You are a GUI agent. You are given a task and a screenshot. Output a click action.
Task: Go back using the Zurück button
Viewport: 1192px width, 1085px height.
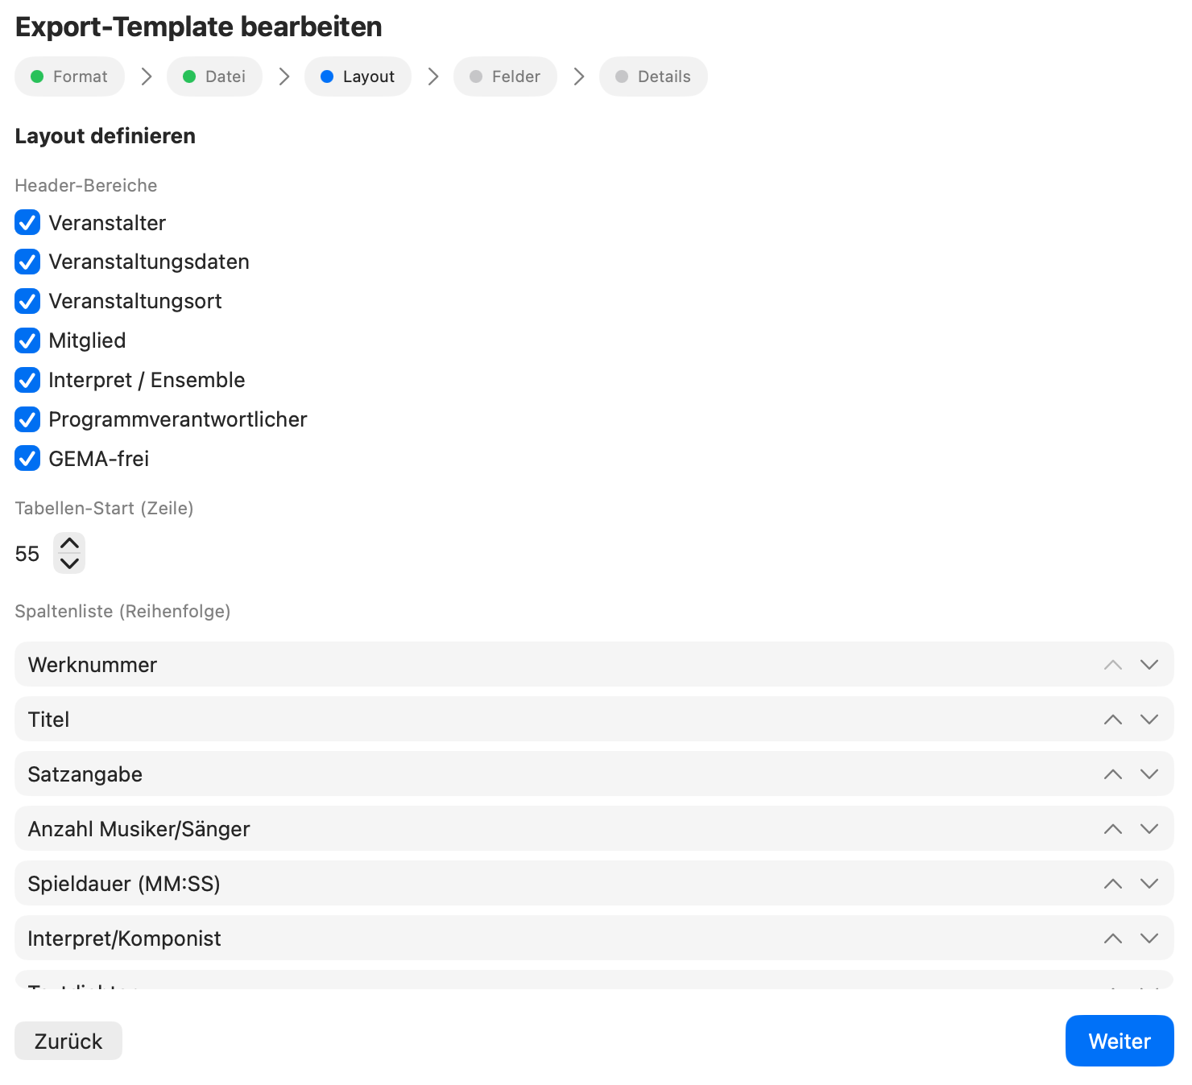[68, 1041]
